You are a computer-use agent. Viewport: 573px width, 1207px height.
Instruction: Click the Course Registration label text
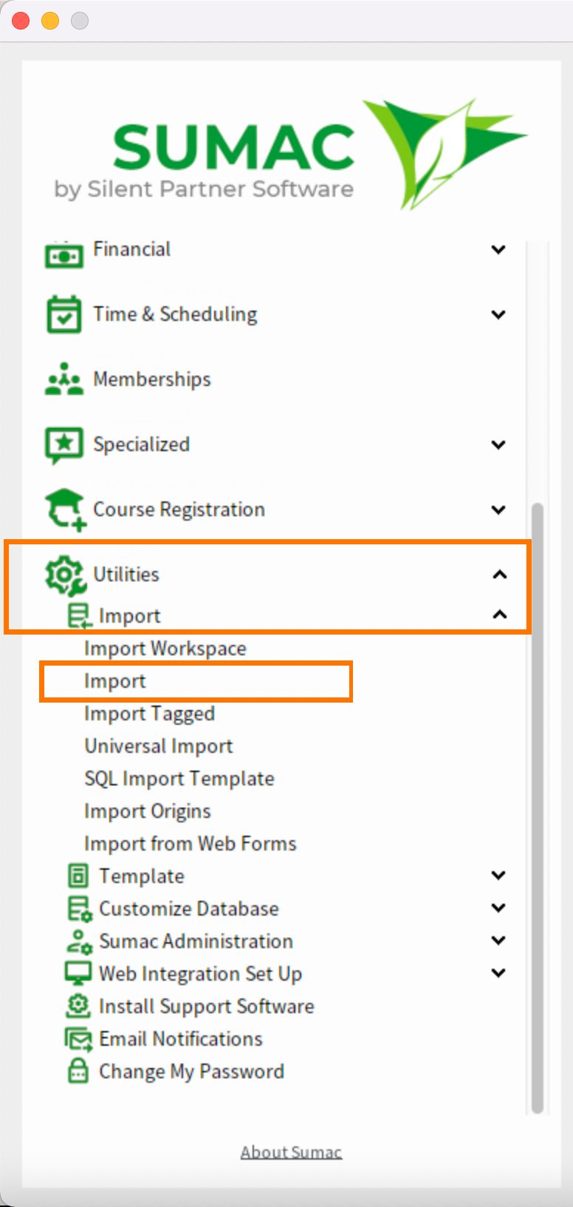(x=179, y=510)
